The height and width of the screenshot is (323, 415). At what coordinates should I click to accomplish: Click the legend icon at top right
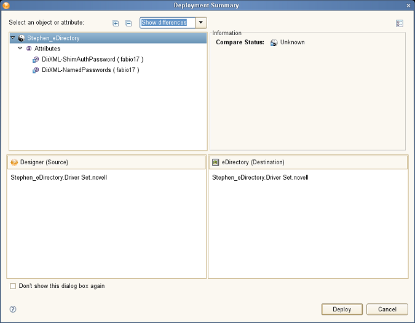[x=400, y=23]
